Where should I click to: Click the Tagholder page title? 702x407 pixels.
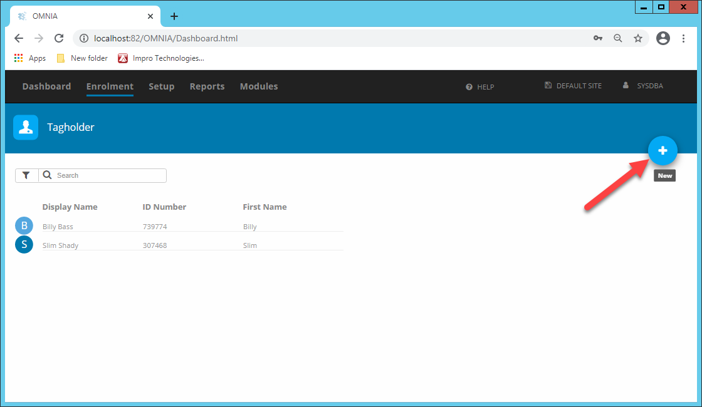(71, 128)
